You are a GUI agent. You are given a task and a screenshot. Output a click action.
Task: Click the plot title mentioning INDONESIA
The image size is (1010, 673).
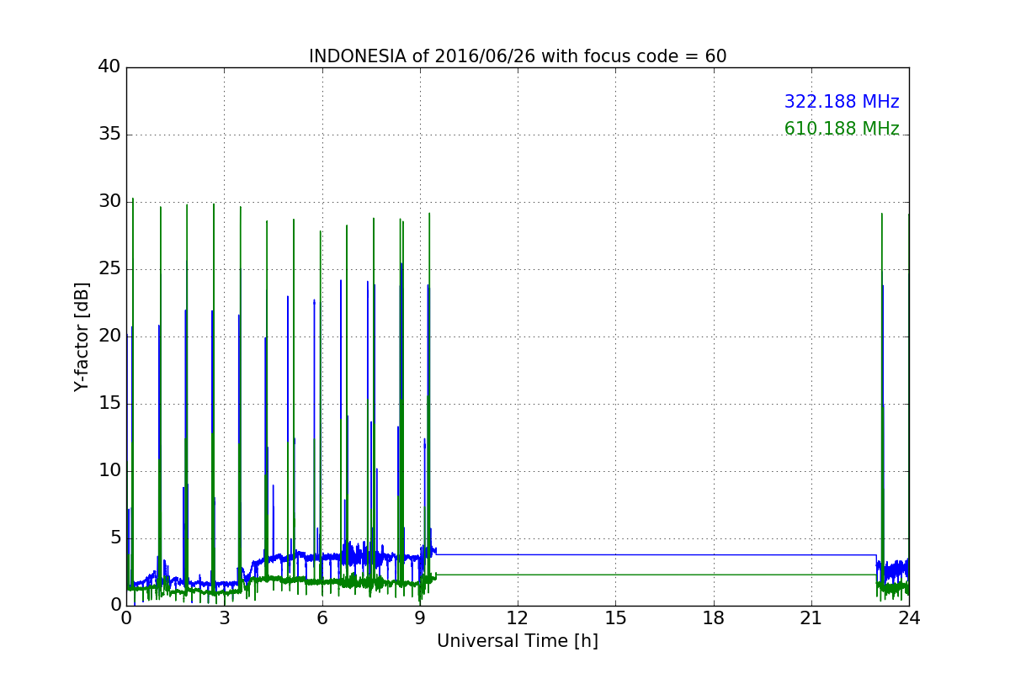click(x=518, y=56)
